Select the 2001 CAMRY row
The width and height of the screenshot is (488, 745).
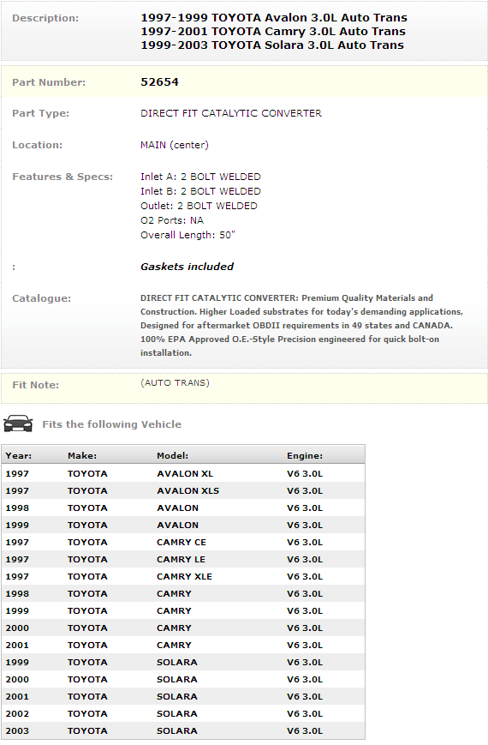183,646
